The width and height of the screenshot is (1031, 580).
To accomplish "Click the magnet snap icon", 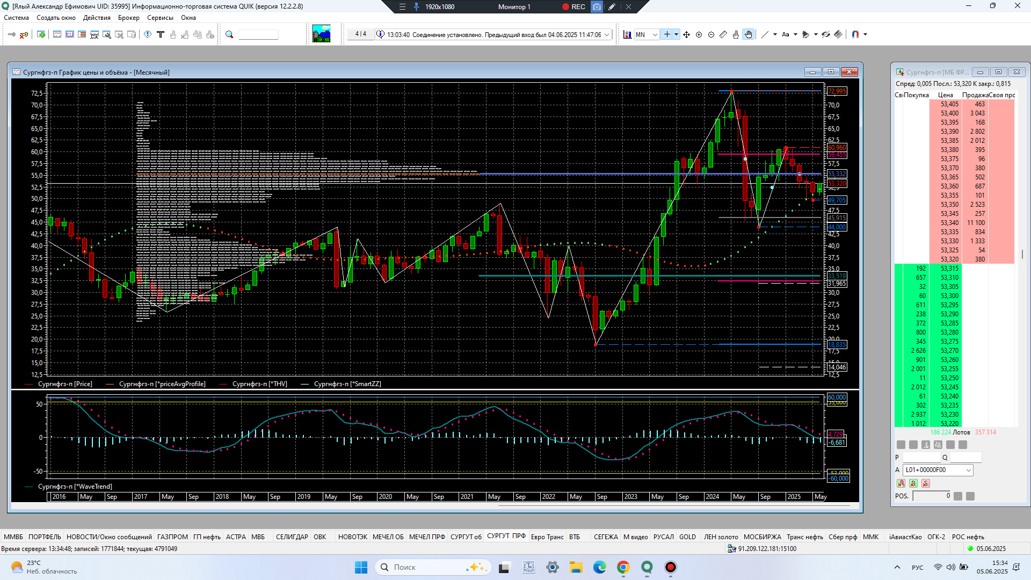I will point(855,34).
